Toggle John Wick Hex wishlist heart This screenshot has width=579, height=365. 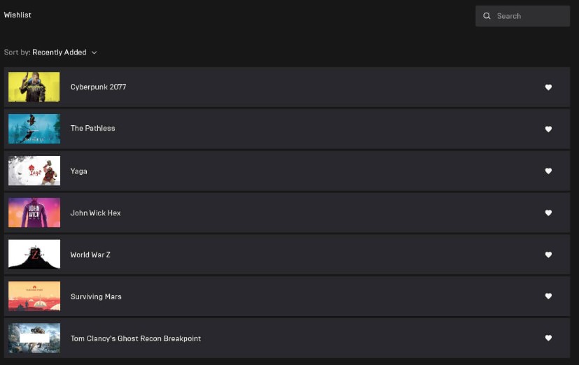coord(548,213)
